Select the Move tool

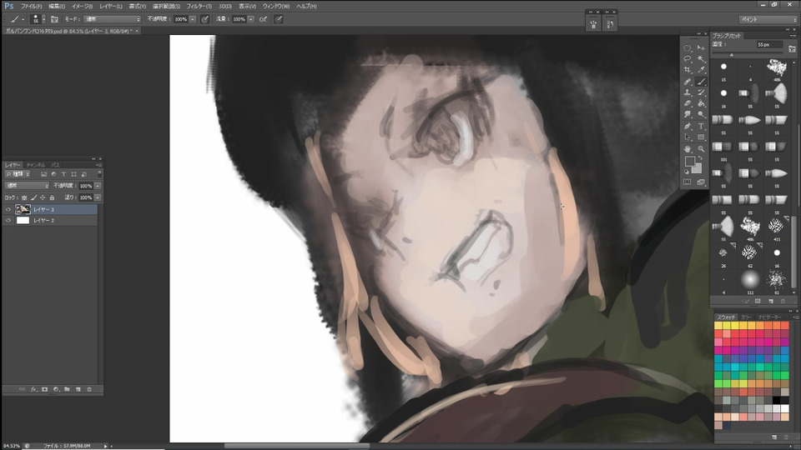[x=701, y=48]
